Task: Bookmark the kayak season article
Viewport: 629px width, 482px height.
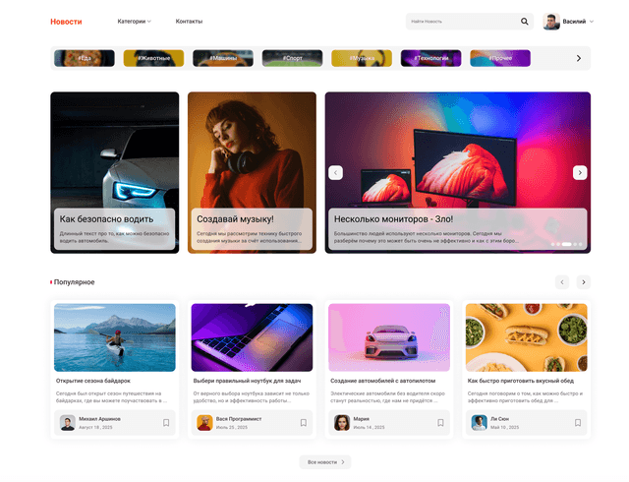Action: point(166,423)
